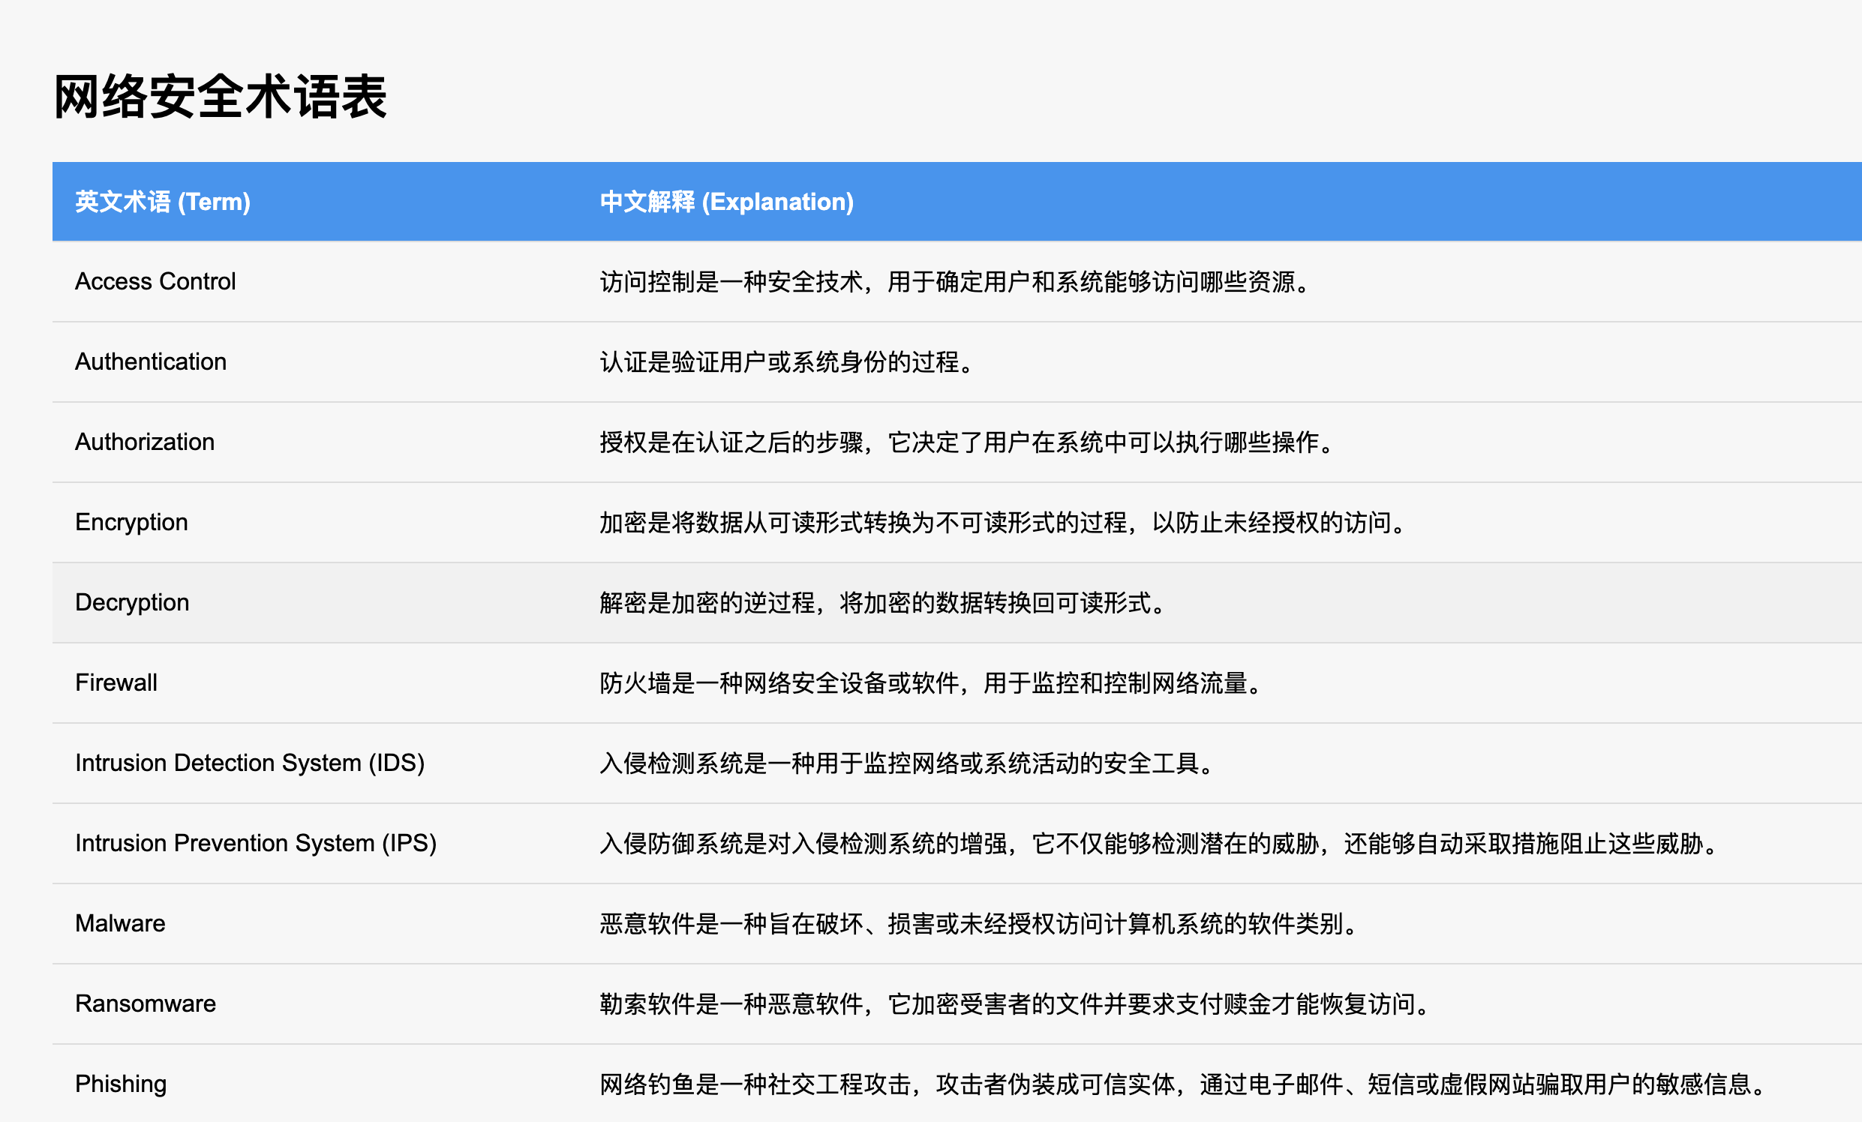Click the Phishing term cell
1862x1122 pixels.
pyautogui.click(x=120, y=1084)
